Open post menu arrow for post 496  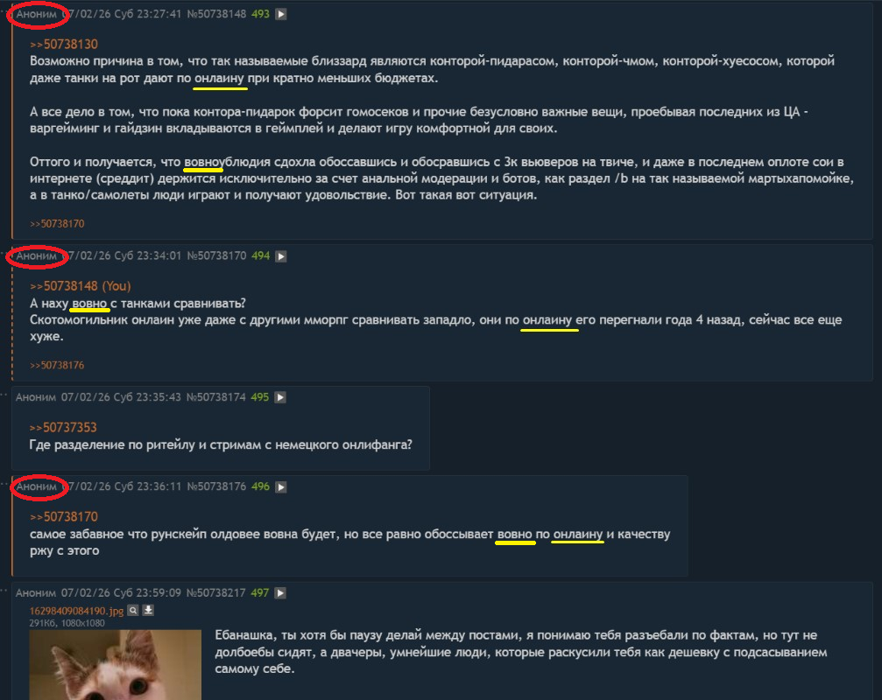(280, 486)
